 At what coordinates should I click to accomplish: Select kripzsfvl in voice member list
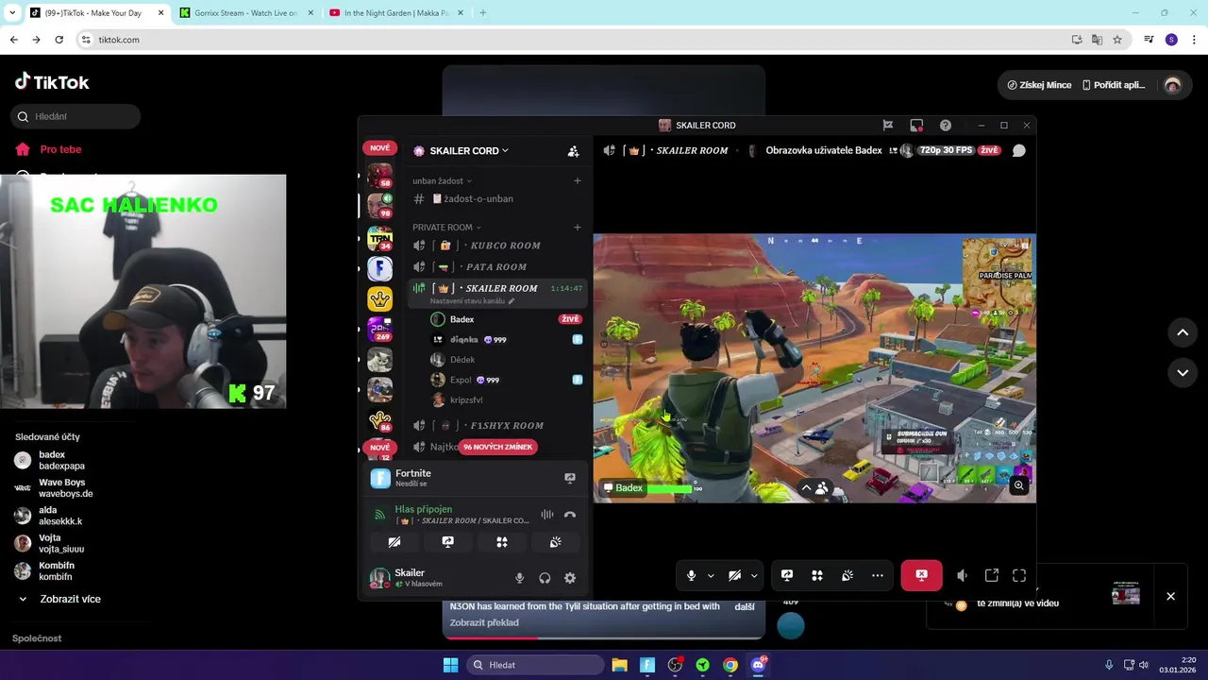click(x=507, y=400)
